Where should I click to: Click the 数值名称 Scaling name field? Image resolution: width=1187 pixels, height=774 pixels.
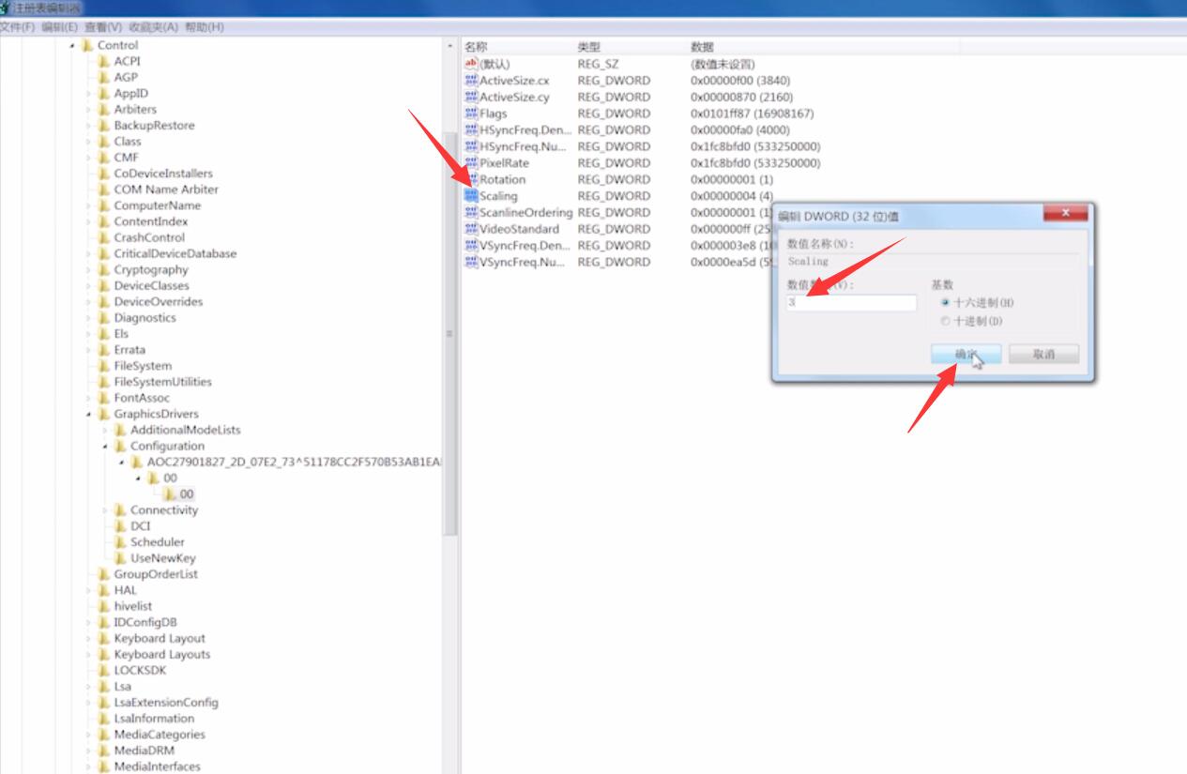click(933, 262)
